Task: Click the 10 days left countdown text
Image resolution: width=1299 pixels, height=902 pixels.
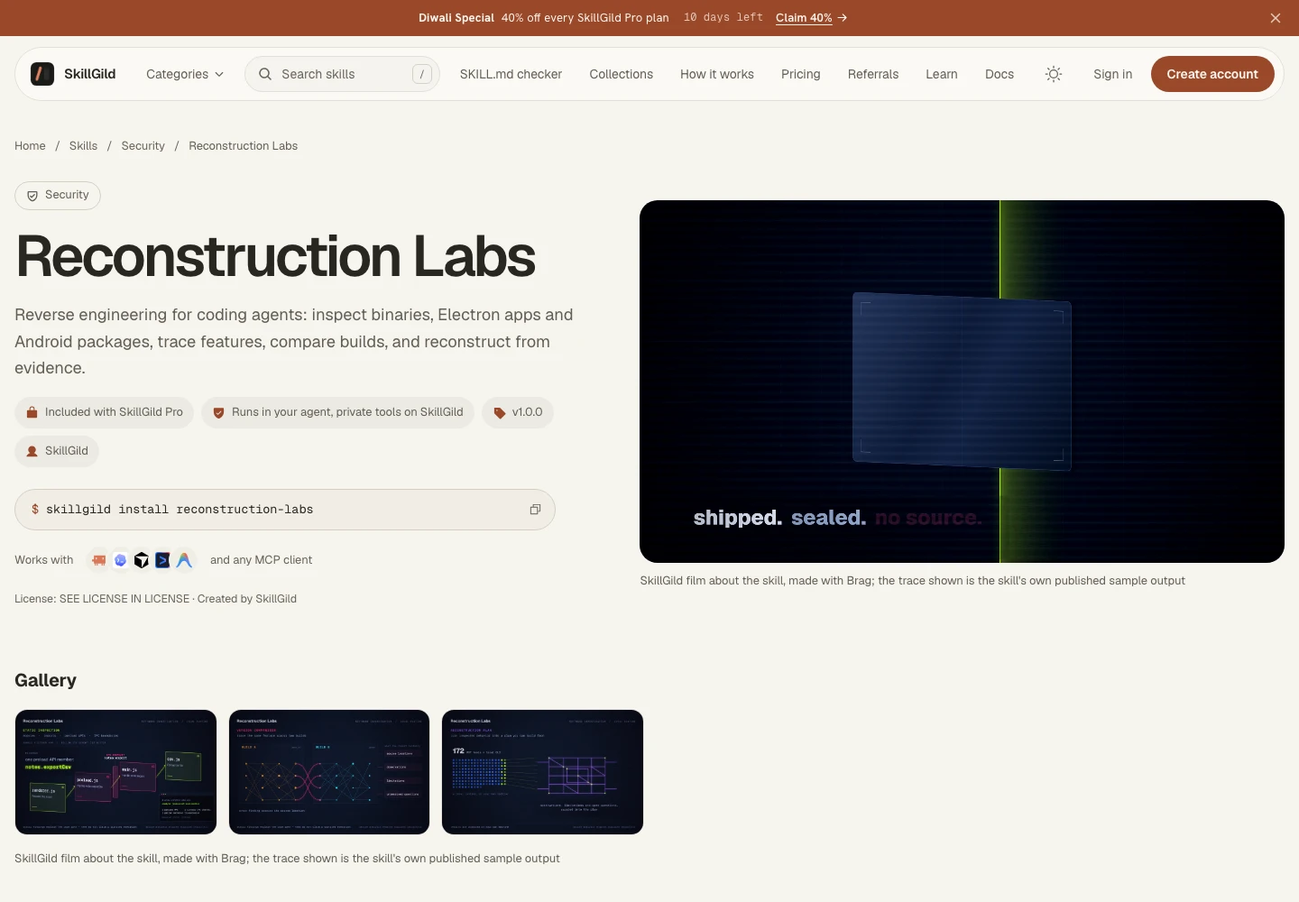Action: [723, 18]
